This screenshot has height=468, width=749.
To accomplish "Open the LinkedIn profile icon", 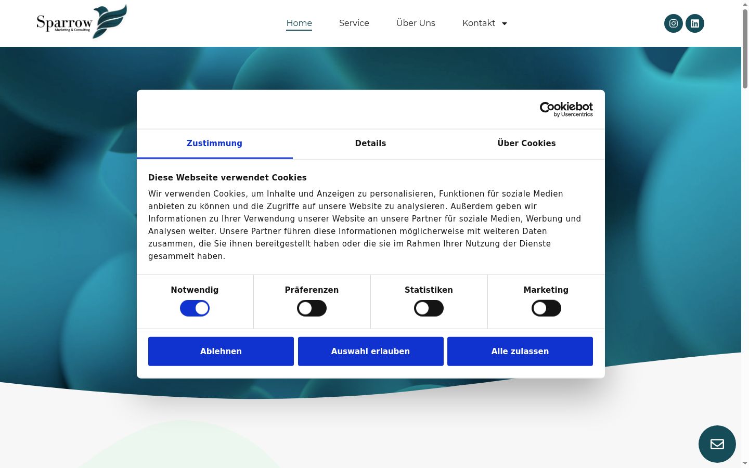I will (695, 23).
